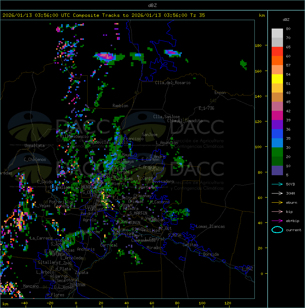305x308 pixels.
Task: Click the 'Manzano' map label
Action: (x=31, y=286)
